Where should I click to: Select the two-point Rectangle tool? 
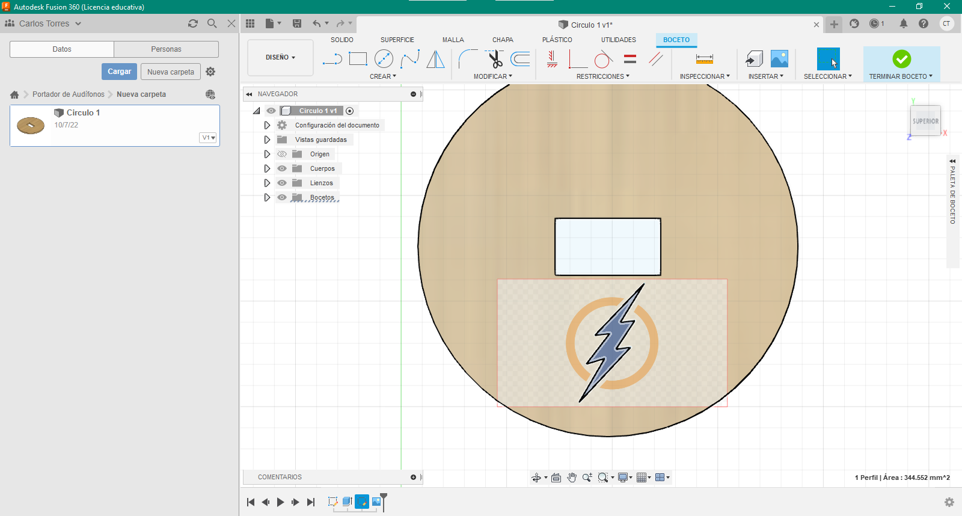[x=358, y=59]
